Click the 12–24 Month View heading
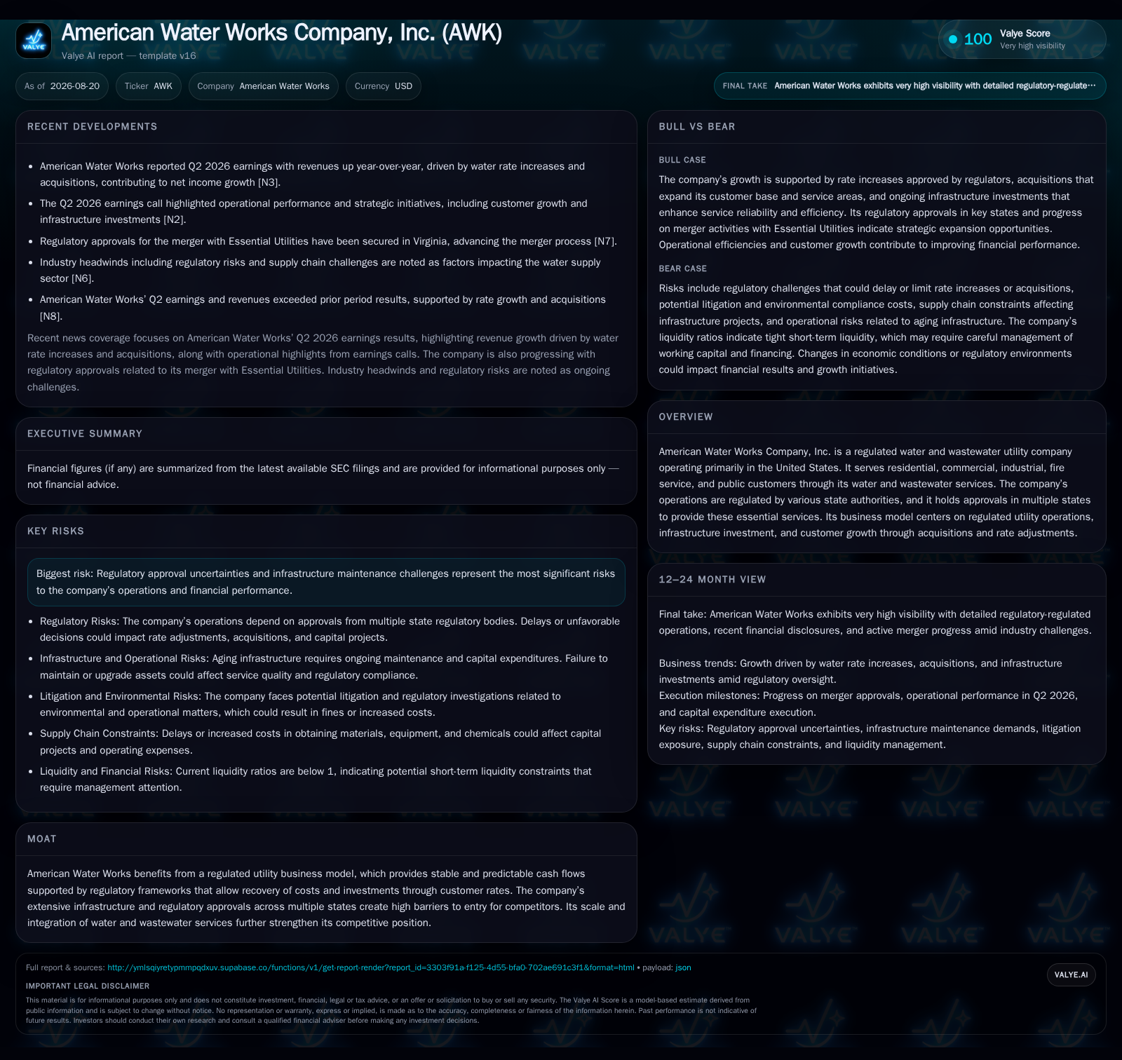 point(712,580)
